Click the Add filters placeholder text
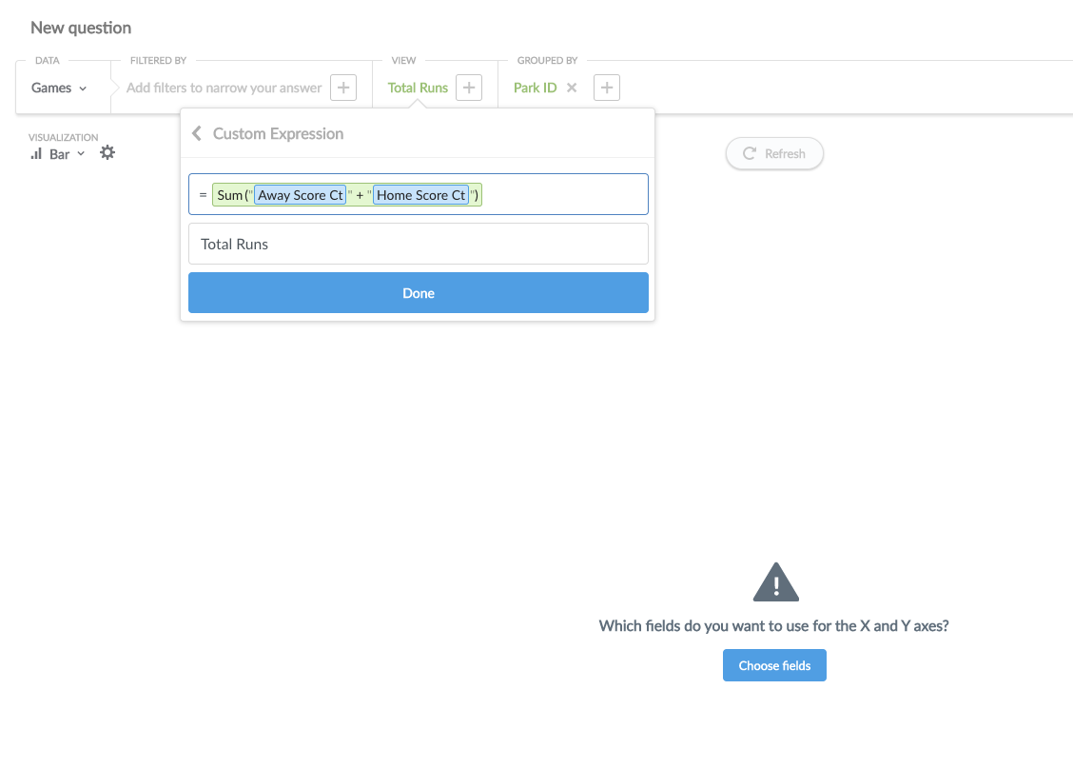 pos(224,88)
